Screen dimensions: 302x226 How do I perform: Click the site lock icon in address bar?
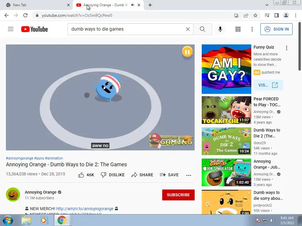(x=37, y=15)
